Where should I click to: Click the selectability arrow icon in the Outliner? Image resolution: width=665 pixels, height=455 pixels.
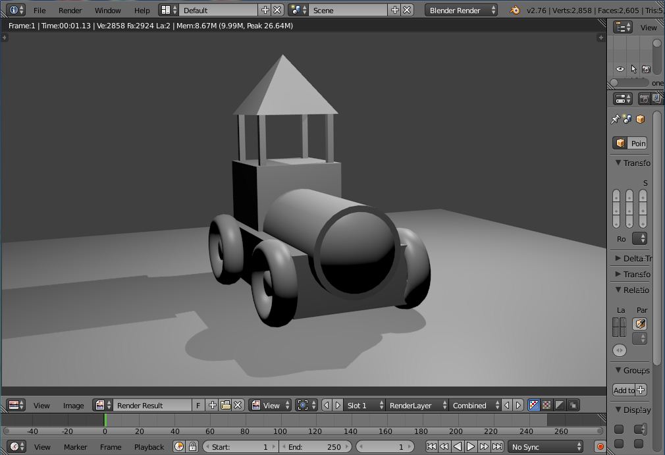tap(633, 68)
